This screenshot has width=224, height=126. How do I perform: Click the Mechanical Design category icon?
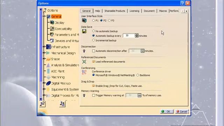tap(48, 53)
